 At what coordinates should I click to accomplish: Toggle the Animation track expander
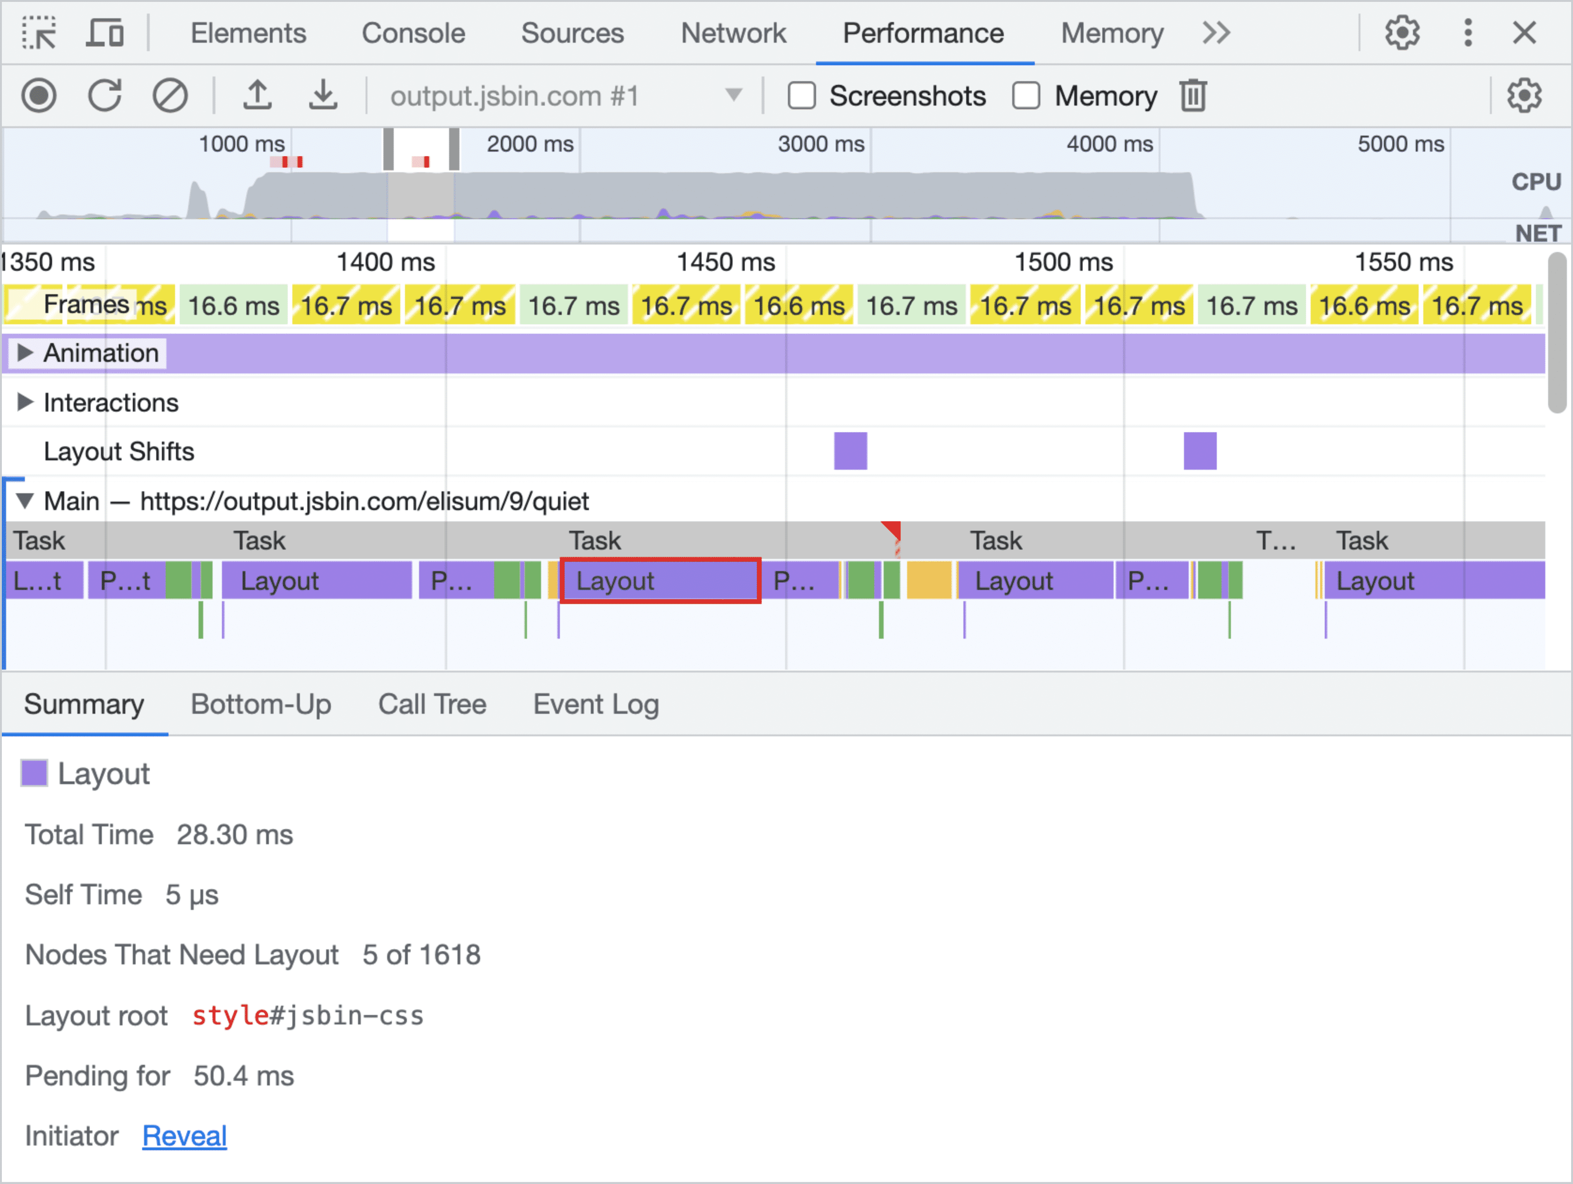pos(23,353)
